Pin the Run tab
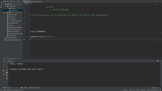The width and height of the screenshot is (162, 91). [x=4, y=74]
